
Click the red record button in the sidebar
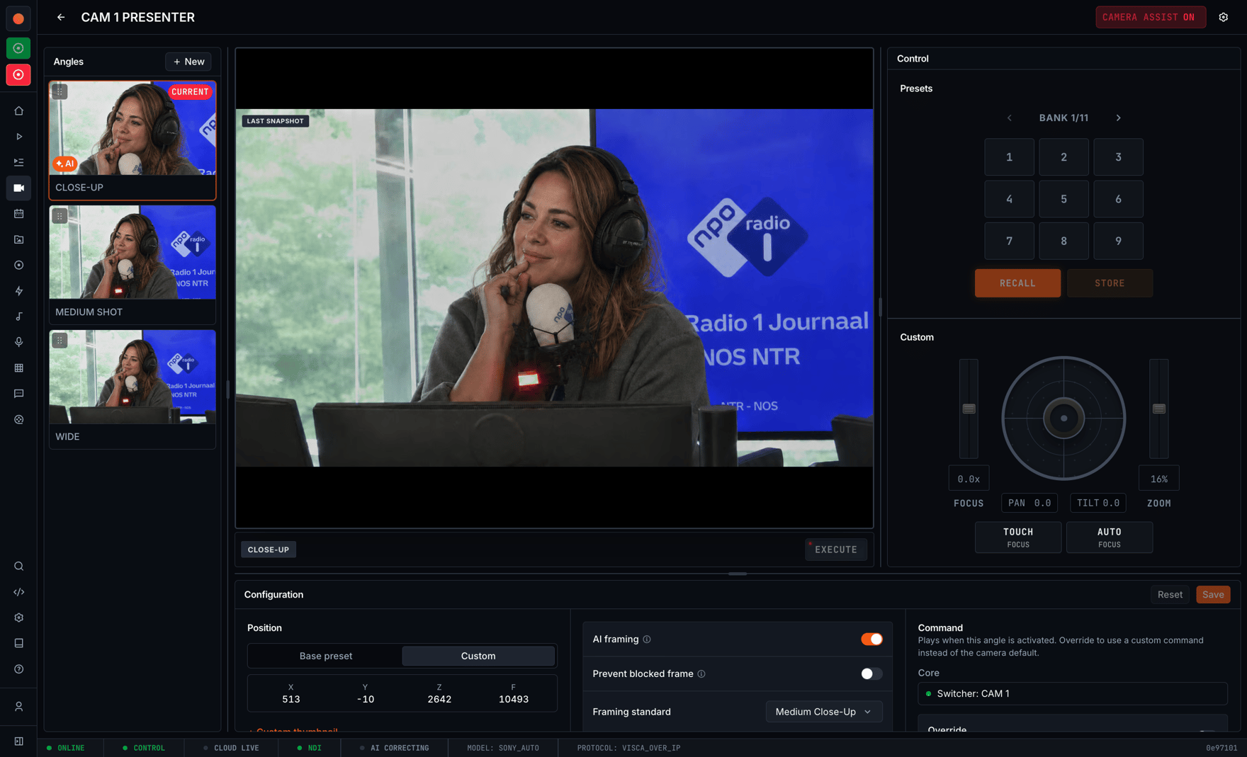pyautogui.click(x=18, y=74)
